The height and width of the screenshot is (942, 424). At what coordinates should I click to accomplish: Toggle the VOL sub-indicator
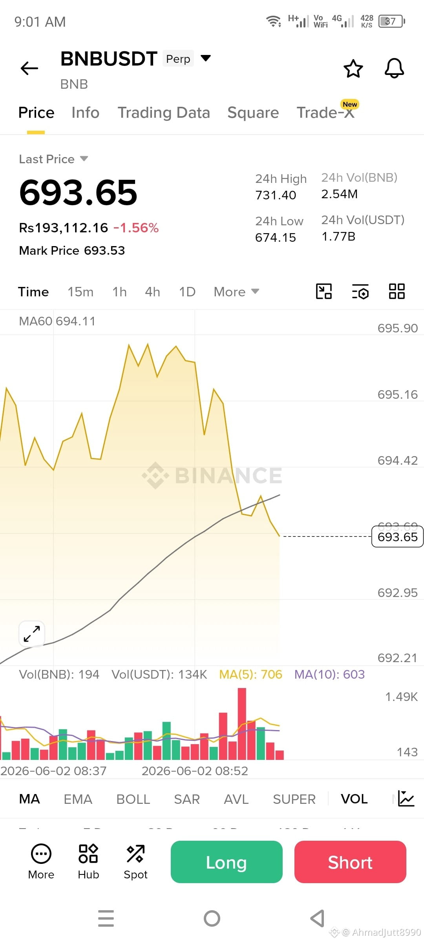tap(354, 799)
